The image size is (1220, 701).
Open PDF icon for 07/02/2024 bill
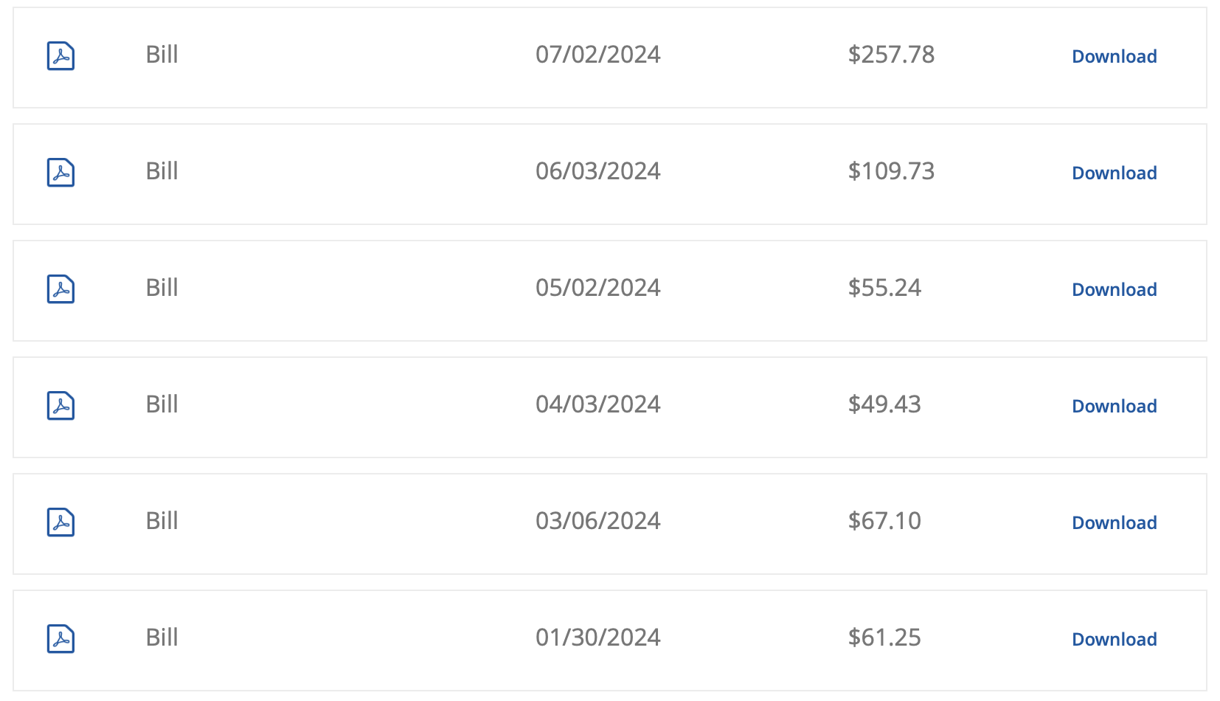[60, 56]
